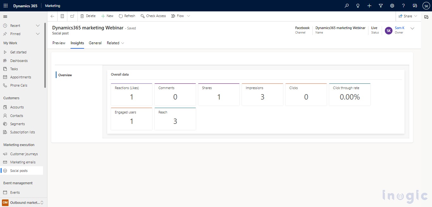Image resolution: width=432 pixels, height=207 pixels.
Task: Click the Shares tile
Action: click(x=219, y=94)
